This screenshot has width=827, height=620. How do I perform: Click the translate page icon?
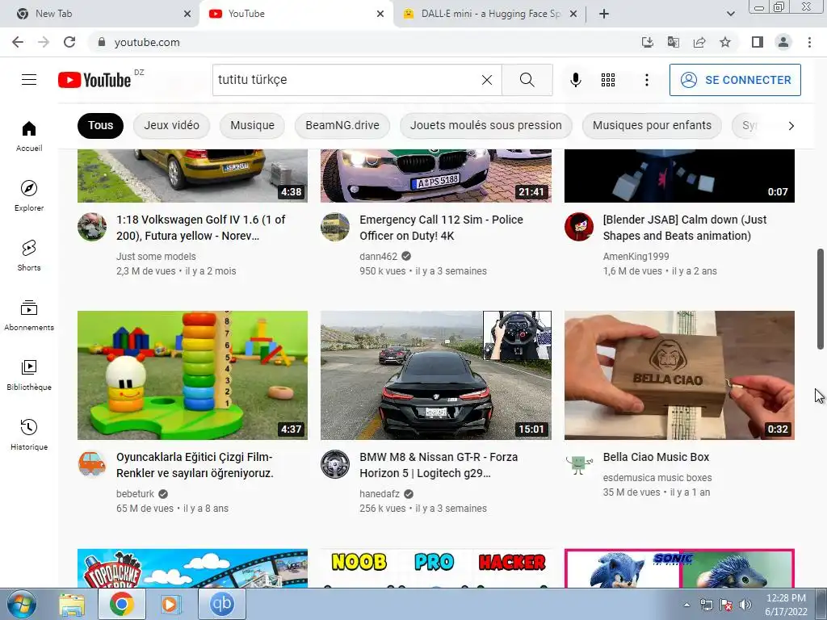click(x=674, y=42)
